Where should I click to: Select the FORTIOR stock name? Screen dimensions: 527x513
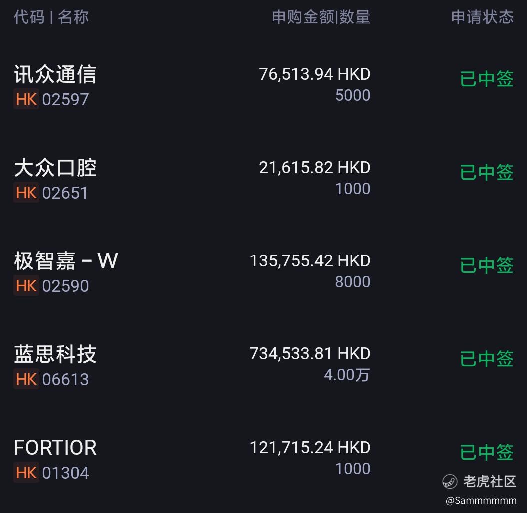55,448
